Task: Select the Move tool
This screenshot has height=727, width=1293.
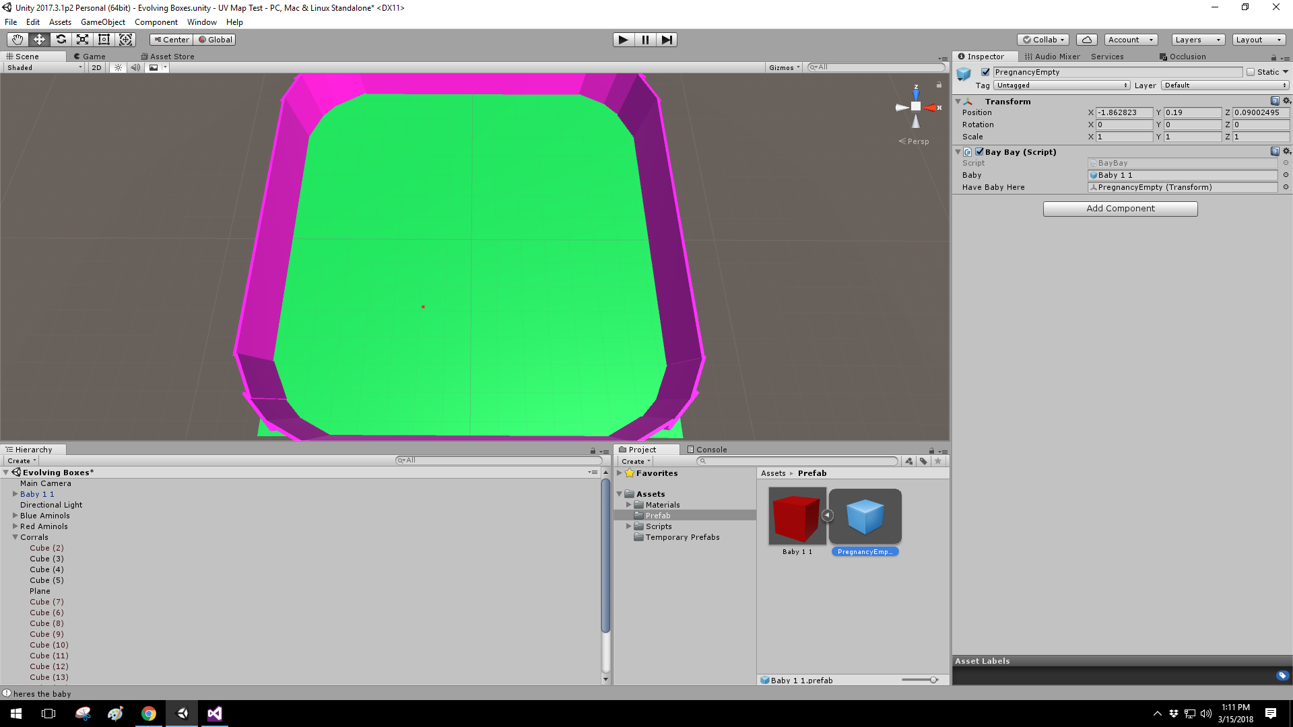Action: click(38, 39)
